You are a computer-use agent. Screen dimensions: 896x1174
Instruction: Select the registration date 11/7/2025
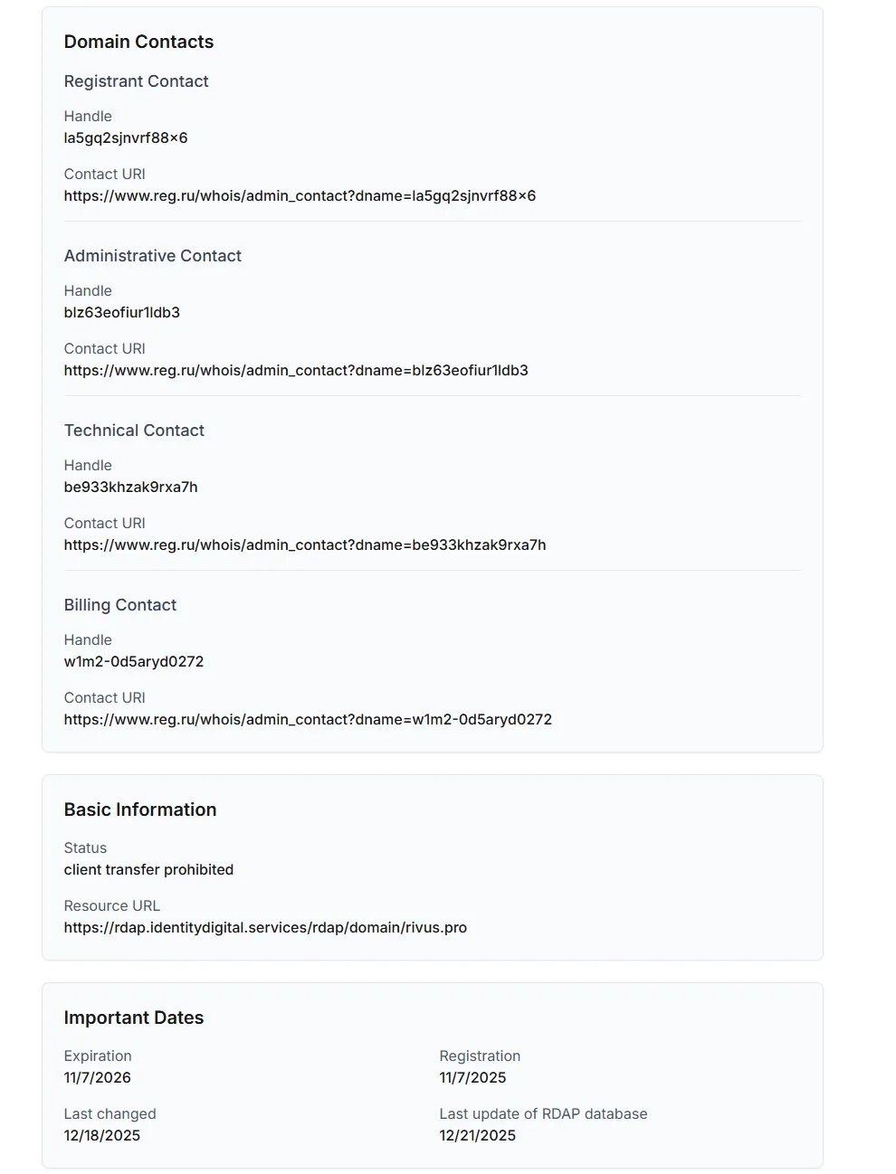pos(472,1077)
